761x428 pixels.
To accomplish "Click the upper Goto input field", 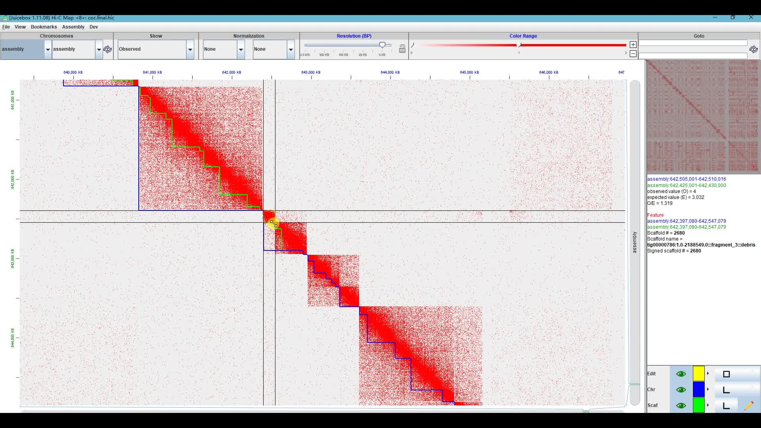I will tap(693, 43).
